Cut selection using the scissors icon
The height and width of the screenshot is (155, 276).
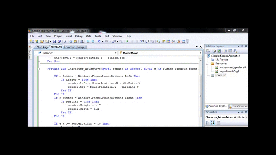click(65, 41)
